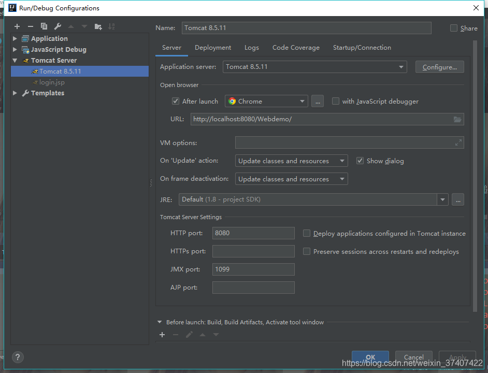This screenshot has width=488, height=373.
Task: Expand VM options field arrows icon
Action: point(458,143)
